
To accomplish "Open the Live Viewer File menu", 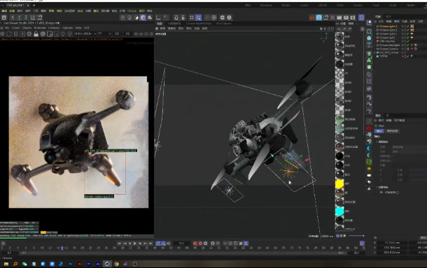I will coord(7,28).
